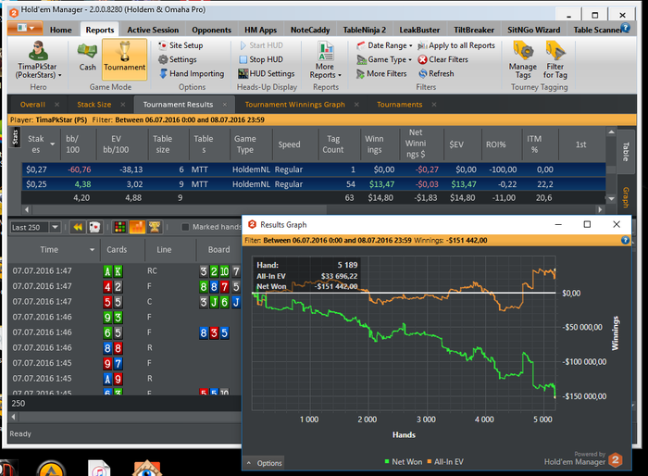Click Apply to all Reports

pyautogui.click(x=456, y=45)
